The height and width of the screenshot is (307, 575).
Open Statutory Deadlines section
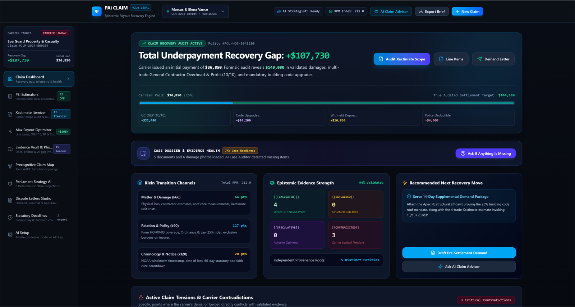tap(39, 217)
